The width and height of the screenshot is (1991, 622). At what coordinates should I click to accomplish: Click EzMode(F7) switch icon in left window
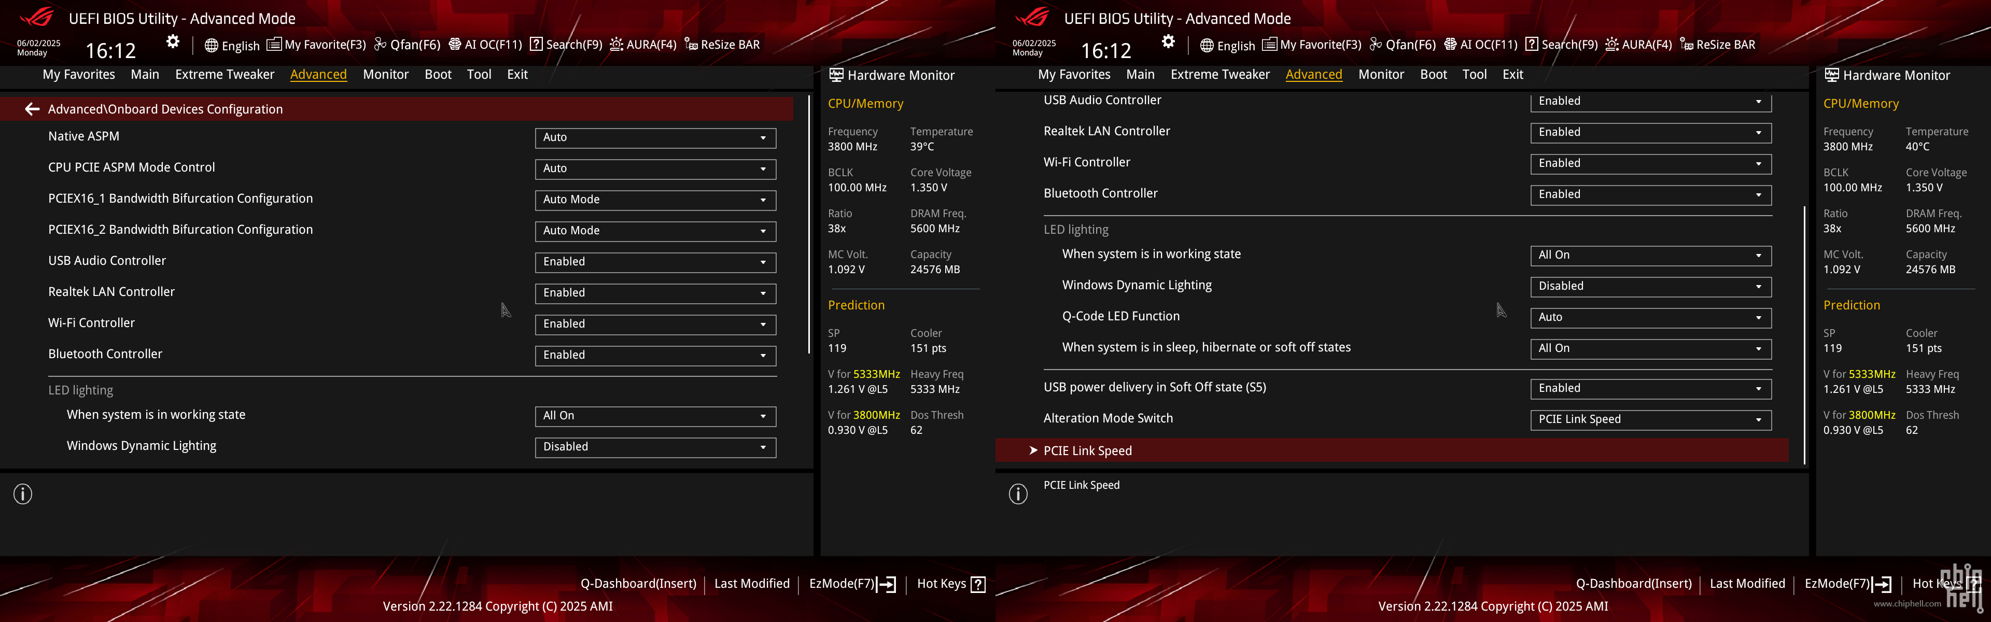pyautogui.click(x=887, y=584)
